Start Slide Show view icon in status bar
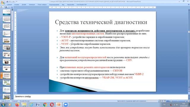Viewport: 190px width, 107px height. point(165,101)
